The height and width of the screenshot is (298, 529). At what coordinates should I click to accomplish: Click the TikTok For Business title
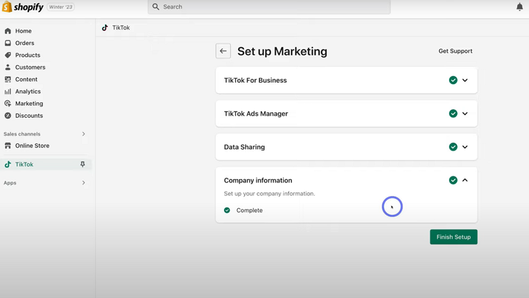tap(255, 80)
